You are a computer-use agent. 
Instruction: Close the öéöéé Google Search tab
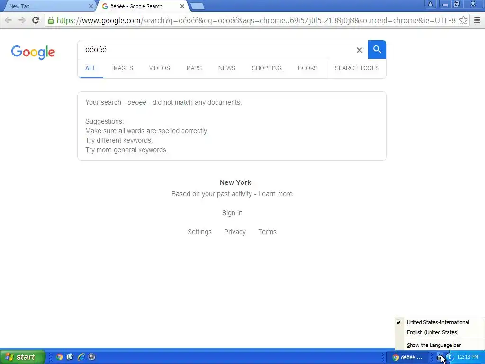[x=182, y=6]
